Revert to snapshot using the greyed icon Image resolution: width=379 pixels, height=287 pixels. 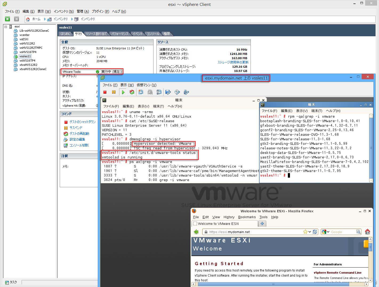pyautogui.click(x=150, y=92)
